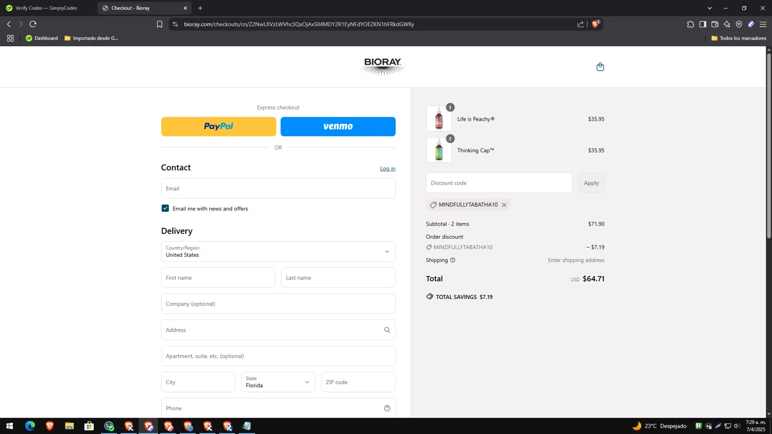Click the page vertical scrollbar
This screenshot has width=772, height=434.
tap(769, 145)
